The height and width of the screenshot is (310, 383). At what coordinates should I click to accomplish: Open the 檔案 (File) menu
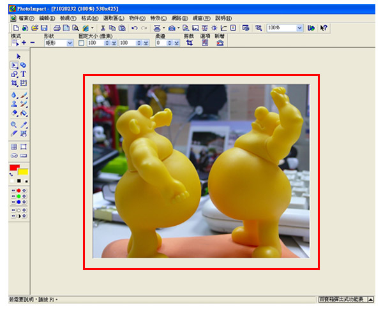coord(26,18)
